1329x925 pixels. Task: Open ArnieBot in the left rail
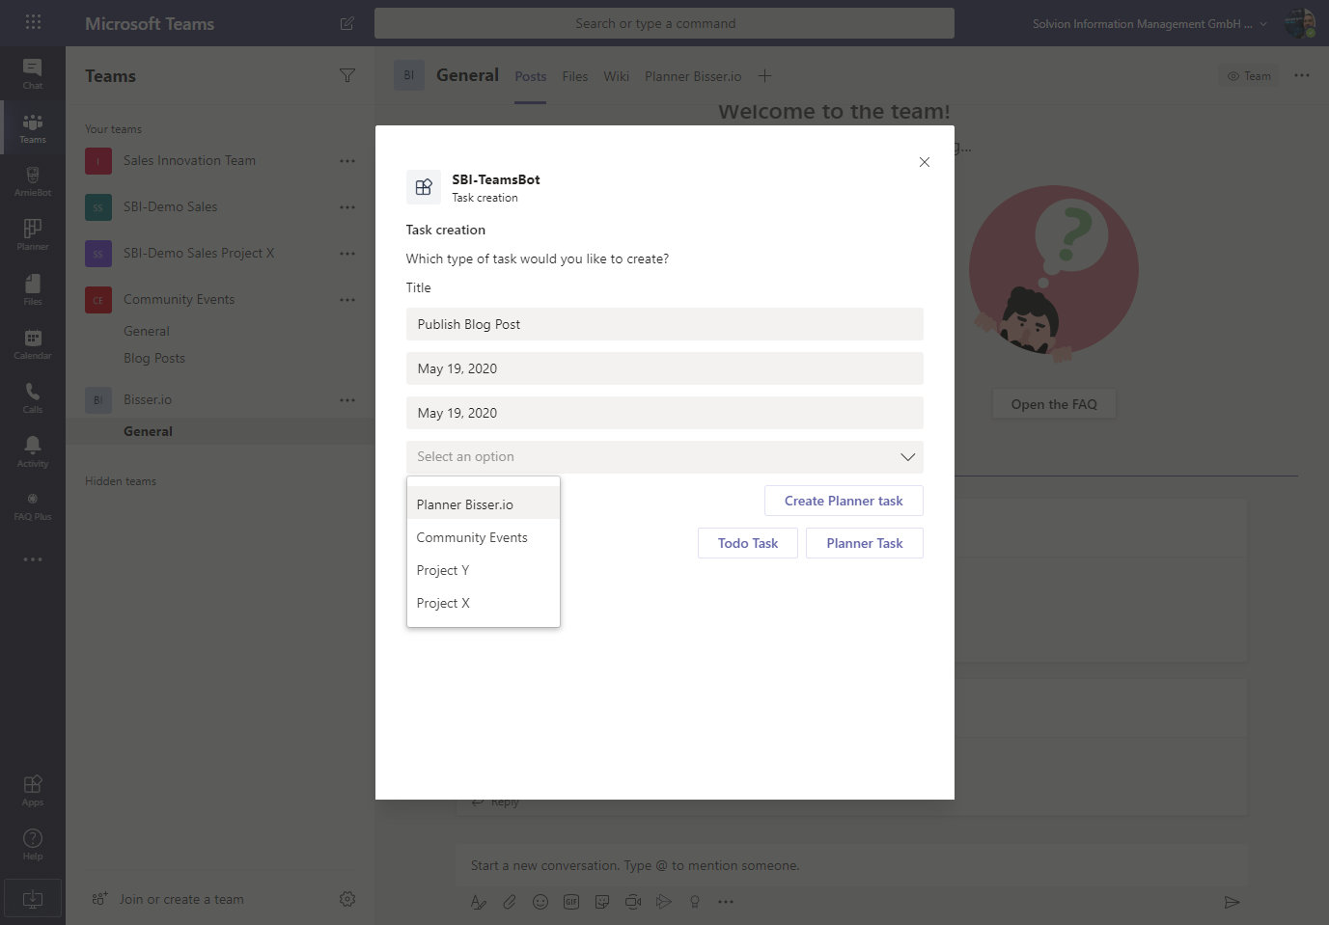click(x=33, y=181)
